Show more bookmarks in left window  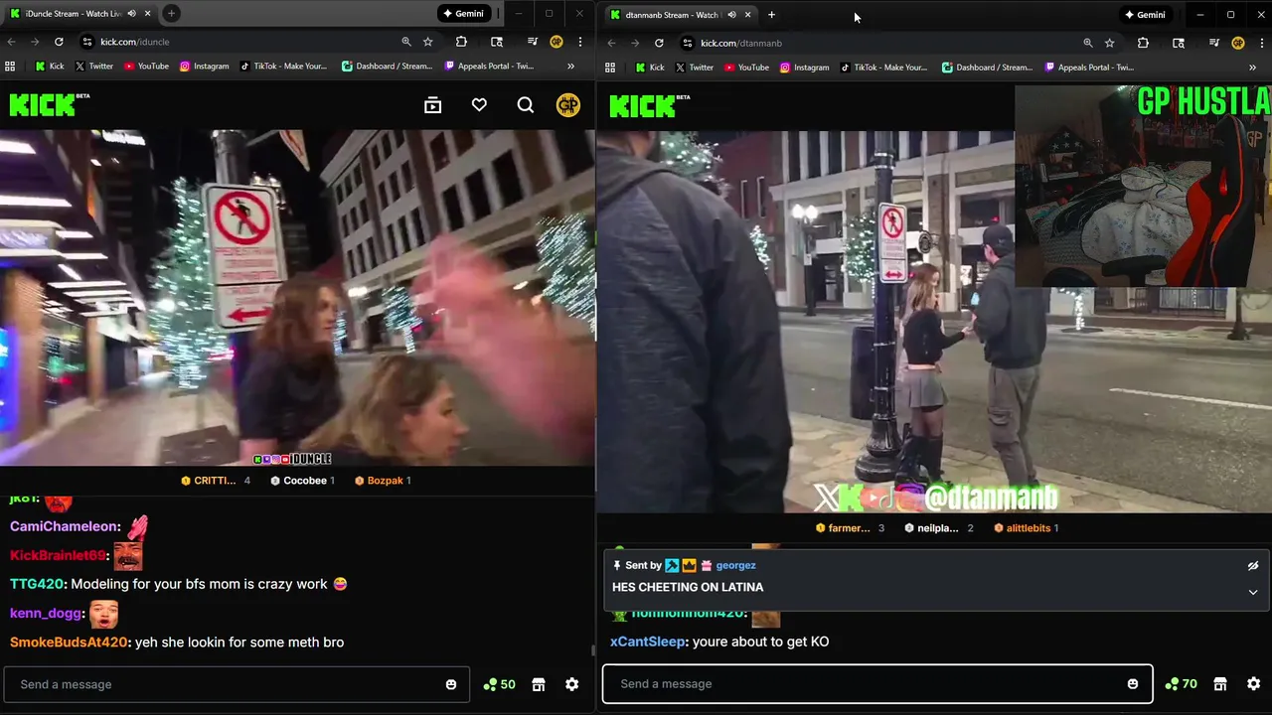[x=570, y=67]
